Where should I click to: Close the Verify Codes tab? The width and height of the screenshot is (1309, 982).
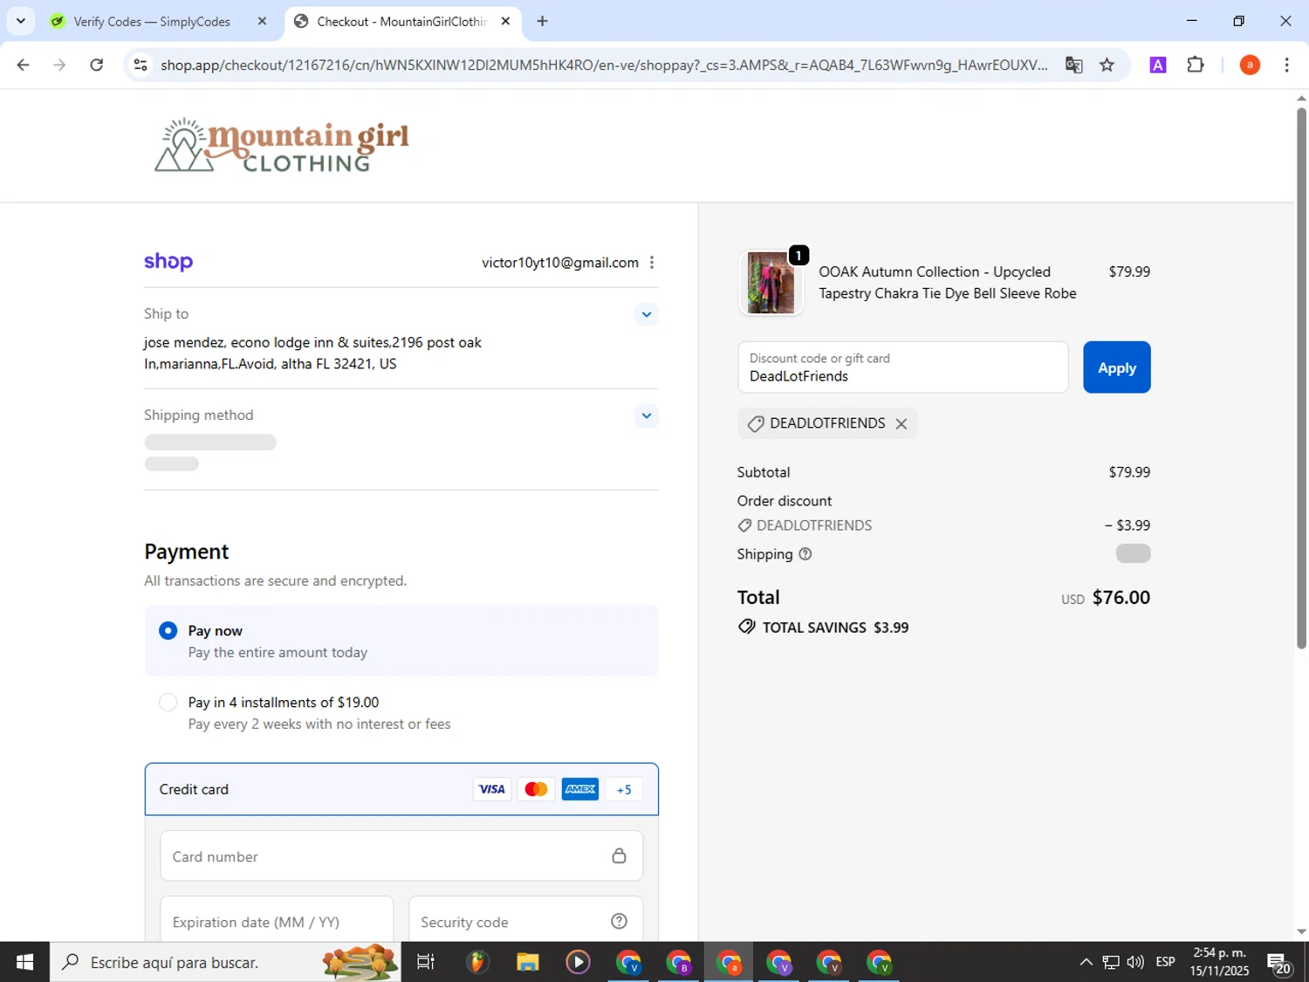(262, 21)
